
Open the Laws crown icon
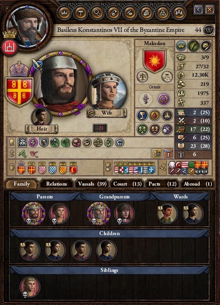64,13
